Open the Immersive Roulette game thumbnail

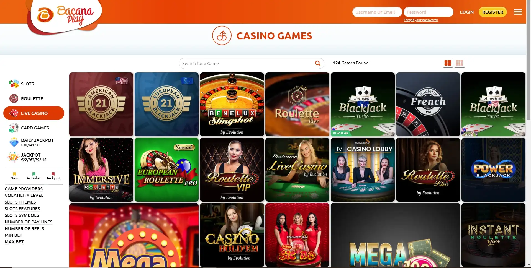pyautogui.click(x=101, y=170)
